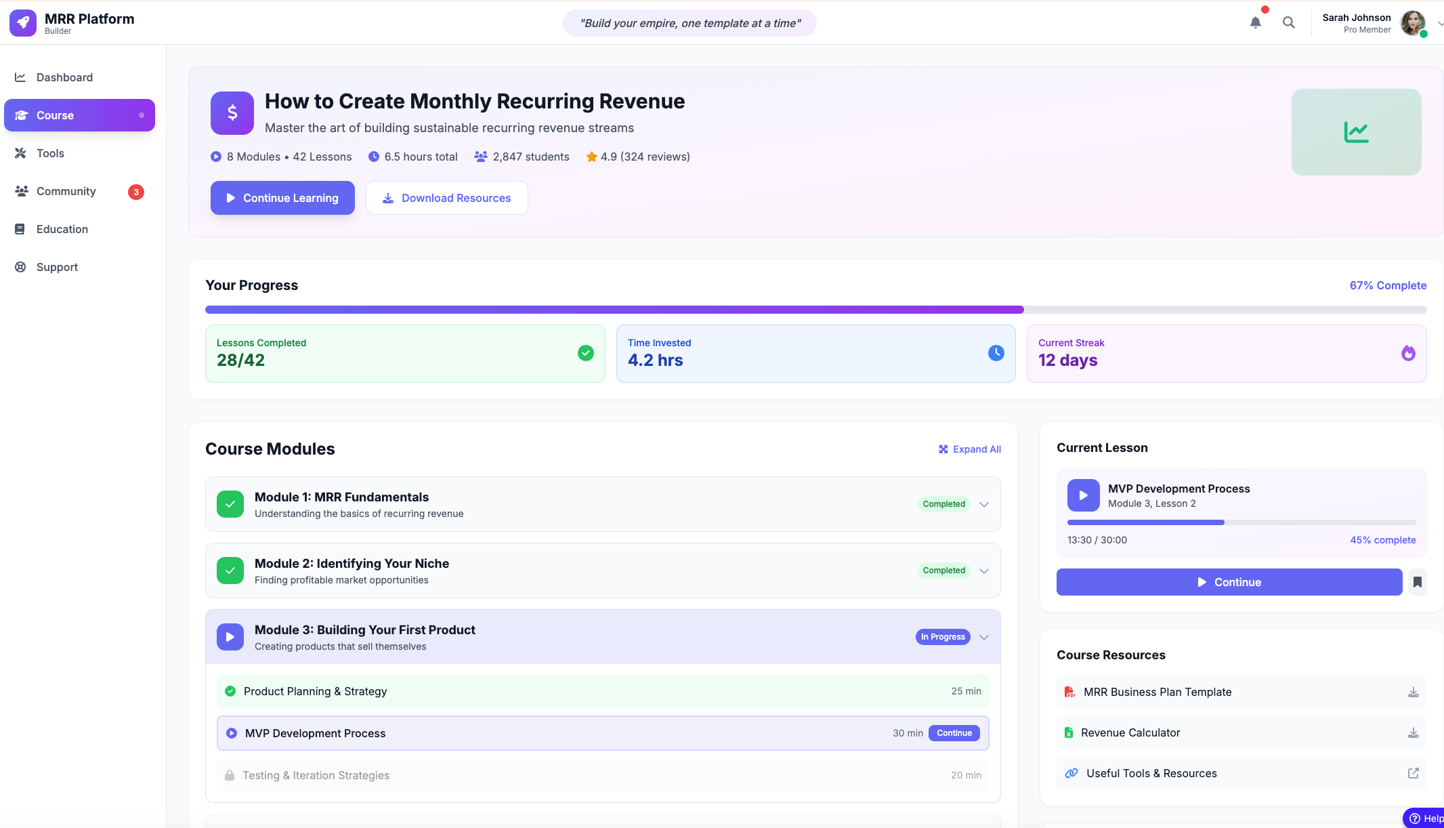Open search with magnifier icon
Image resolution: width=1444 pixels, height=828 pixels.
1288,22
